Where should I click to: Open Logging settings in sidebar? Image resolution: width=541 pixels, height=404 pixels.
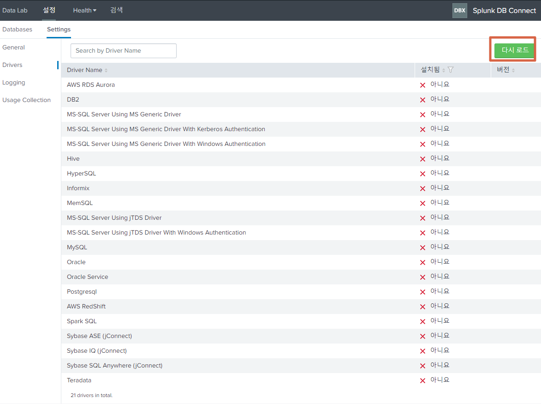click(13, 83)
